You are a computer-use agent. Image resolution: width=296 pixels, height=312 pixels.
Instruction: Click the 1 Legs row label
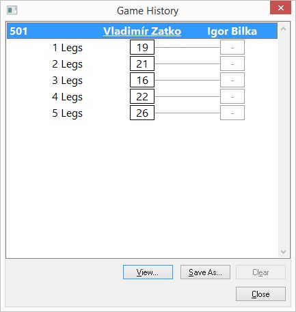68,48
